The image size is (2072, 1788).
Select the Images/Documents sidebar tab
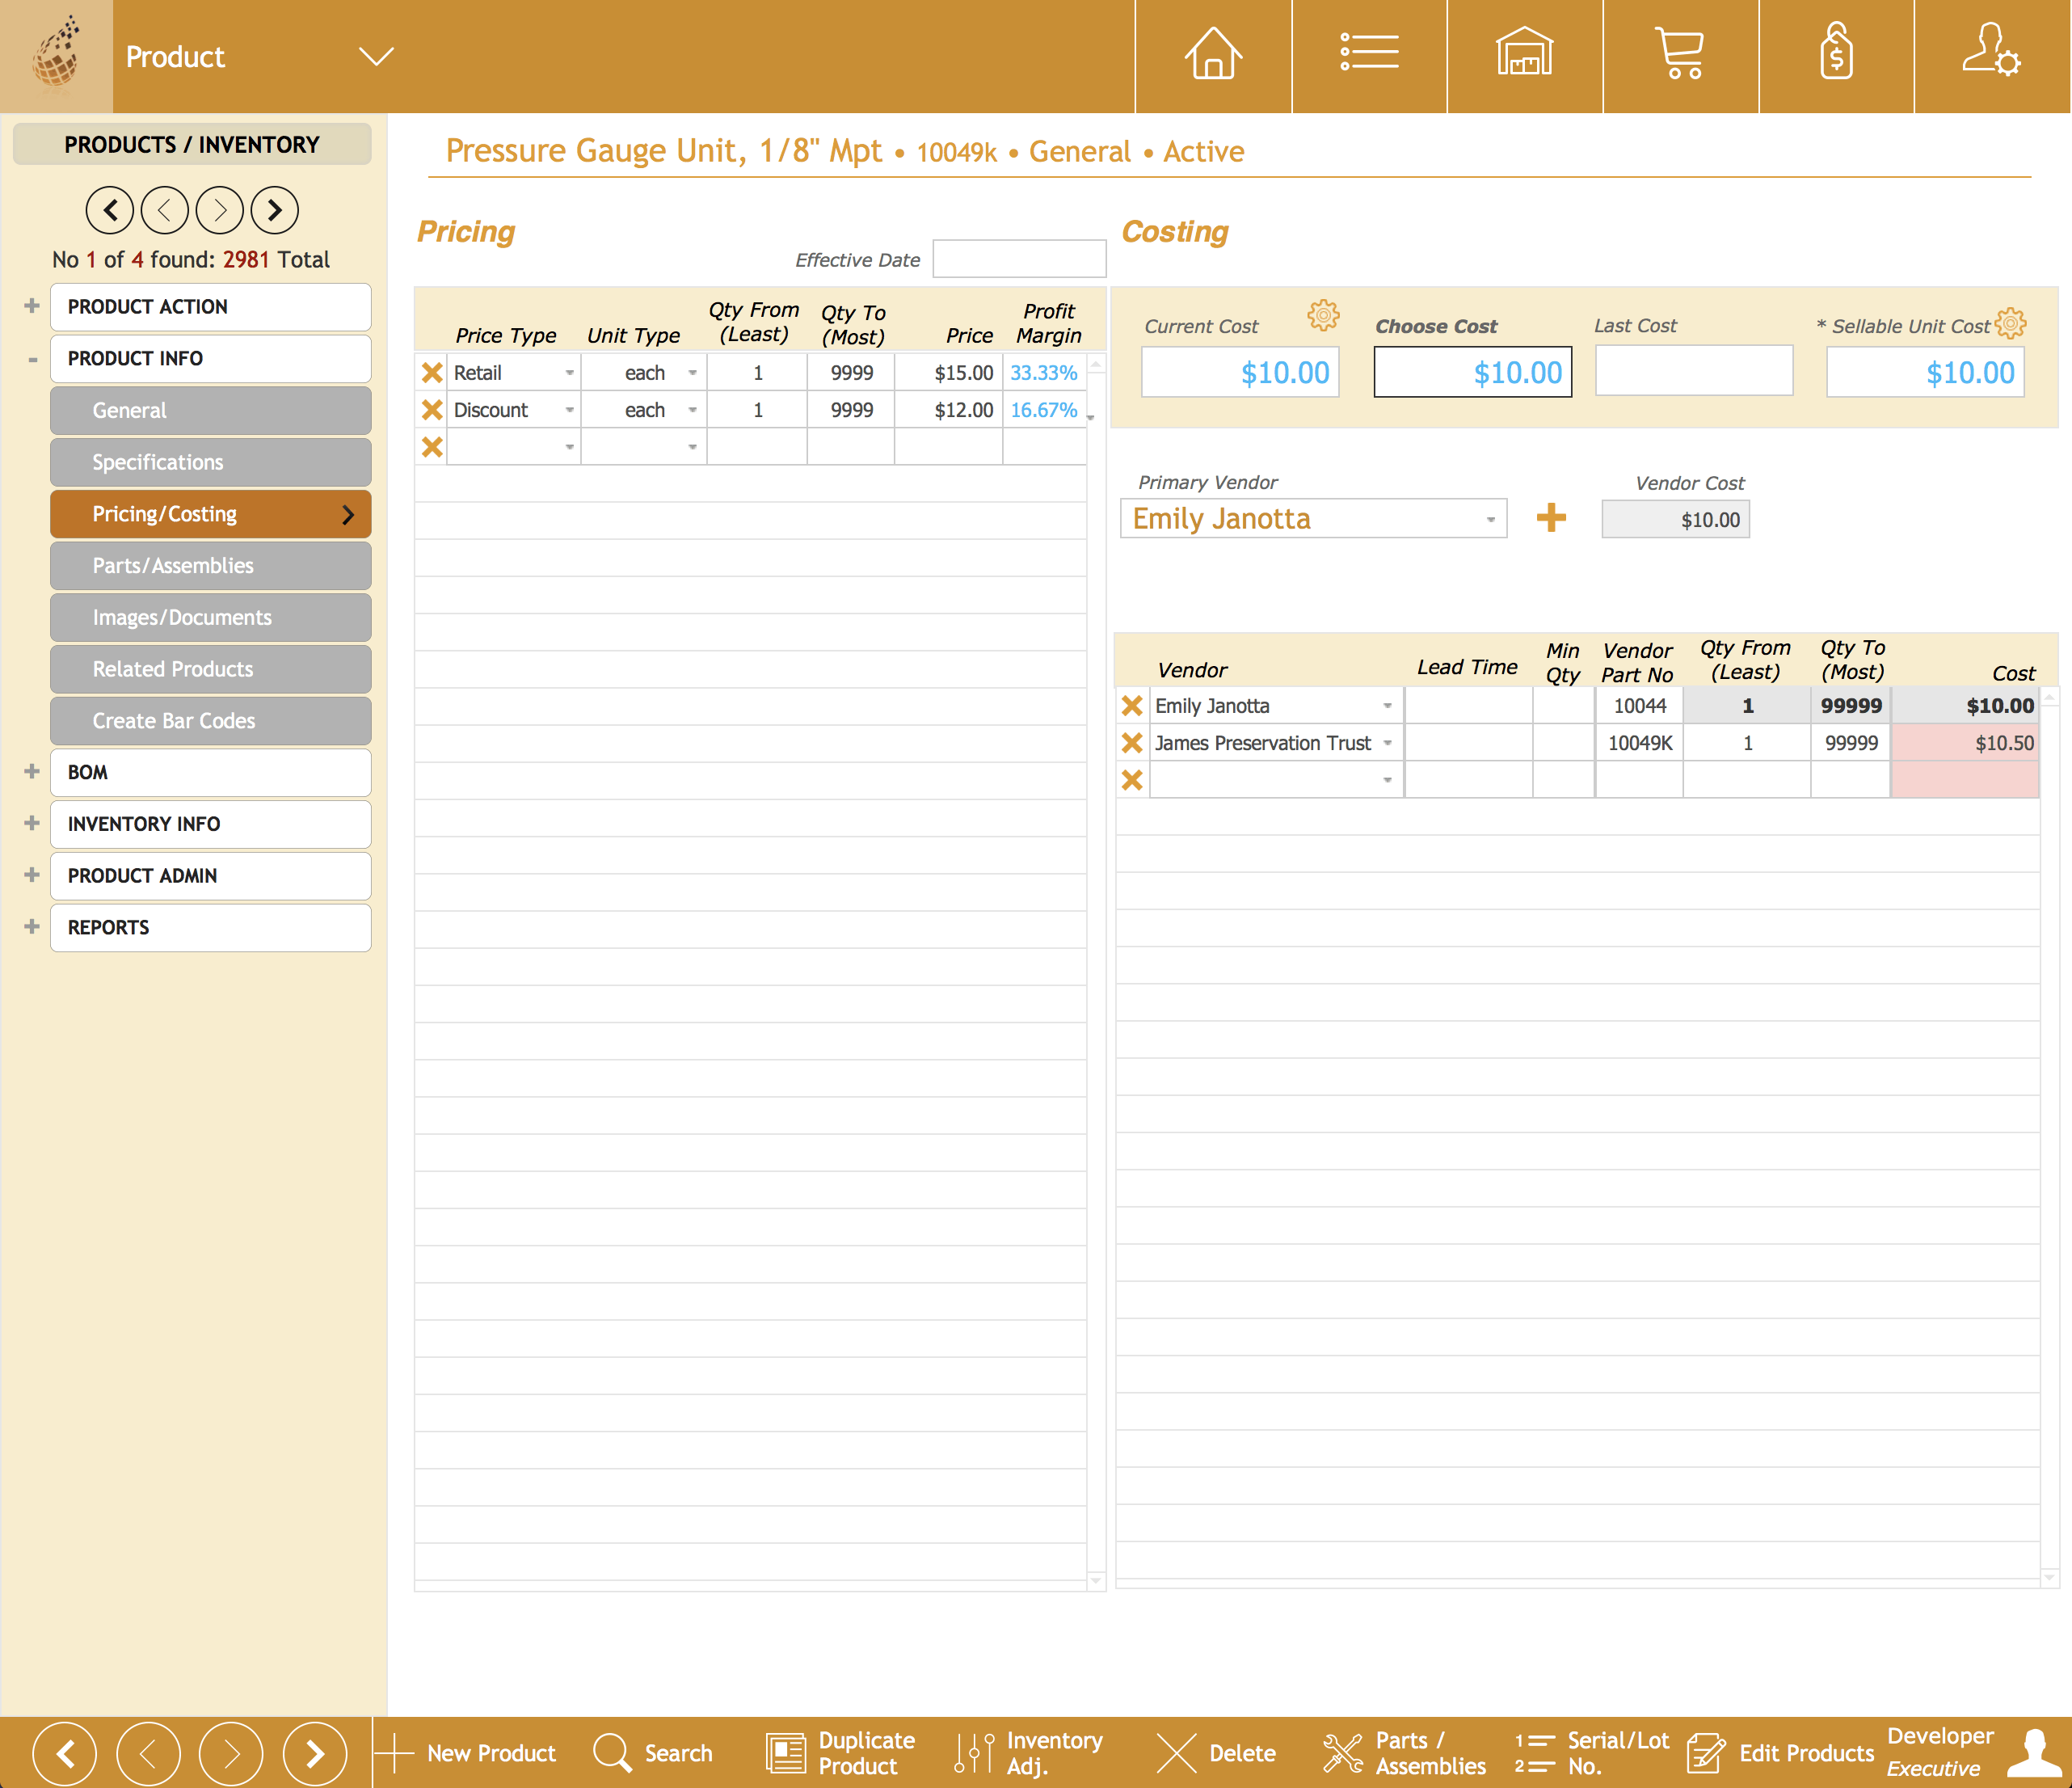(x=211, y=617)
